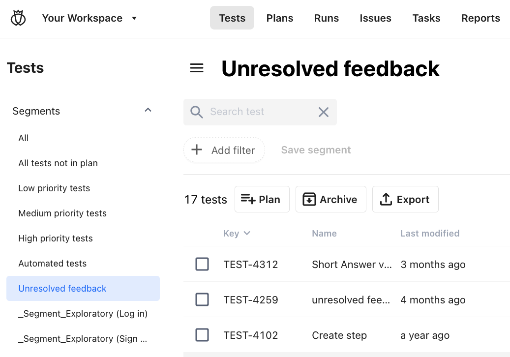Click the Archive box icon

(x=309, y=199)
